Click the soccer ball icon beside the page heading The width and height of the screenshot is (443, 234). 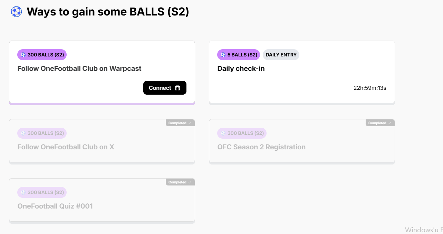click(16, 12)
